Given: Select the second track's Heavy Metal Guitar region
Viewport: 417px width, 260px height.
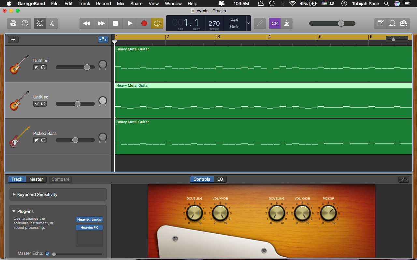Looking at the screenshot, I should (263, 100).
